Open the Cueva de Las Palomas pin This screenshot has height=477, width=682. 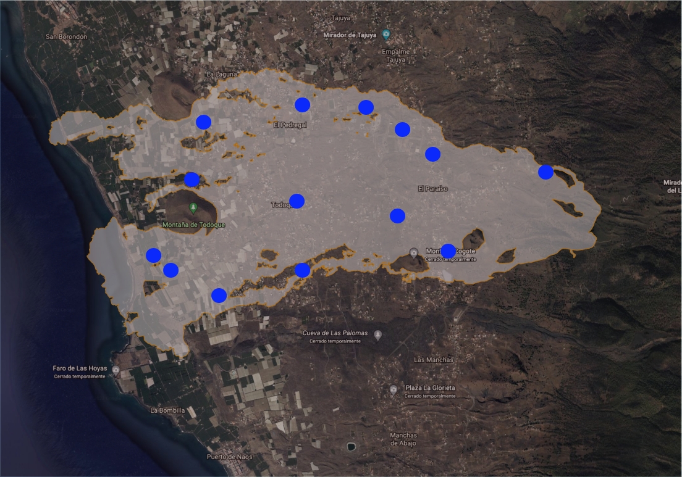click(x=378, y=335)
